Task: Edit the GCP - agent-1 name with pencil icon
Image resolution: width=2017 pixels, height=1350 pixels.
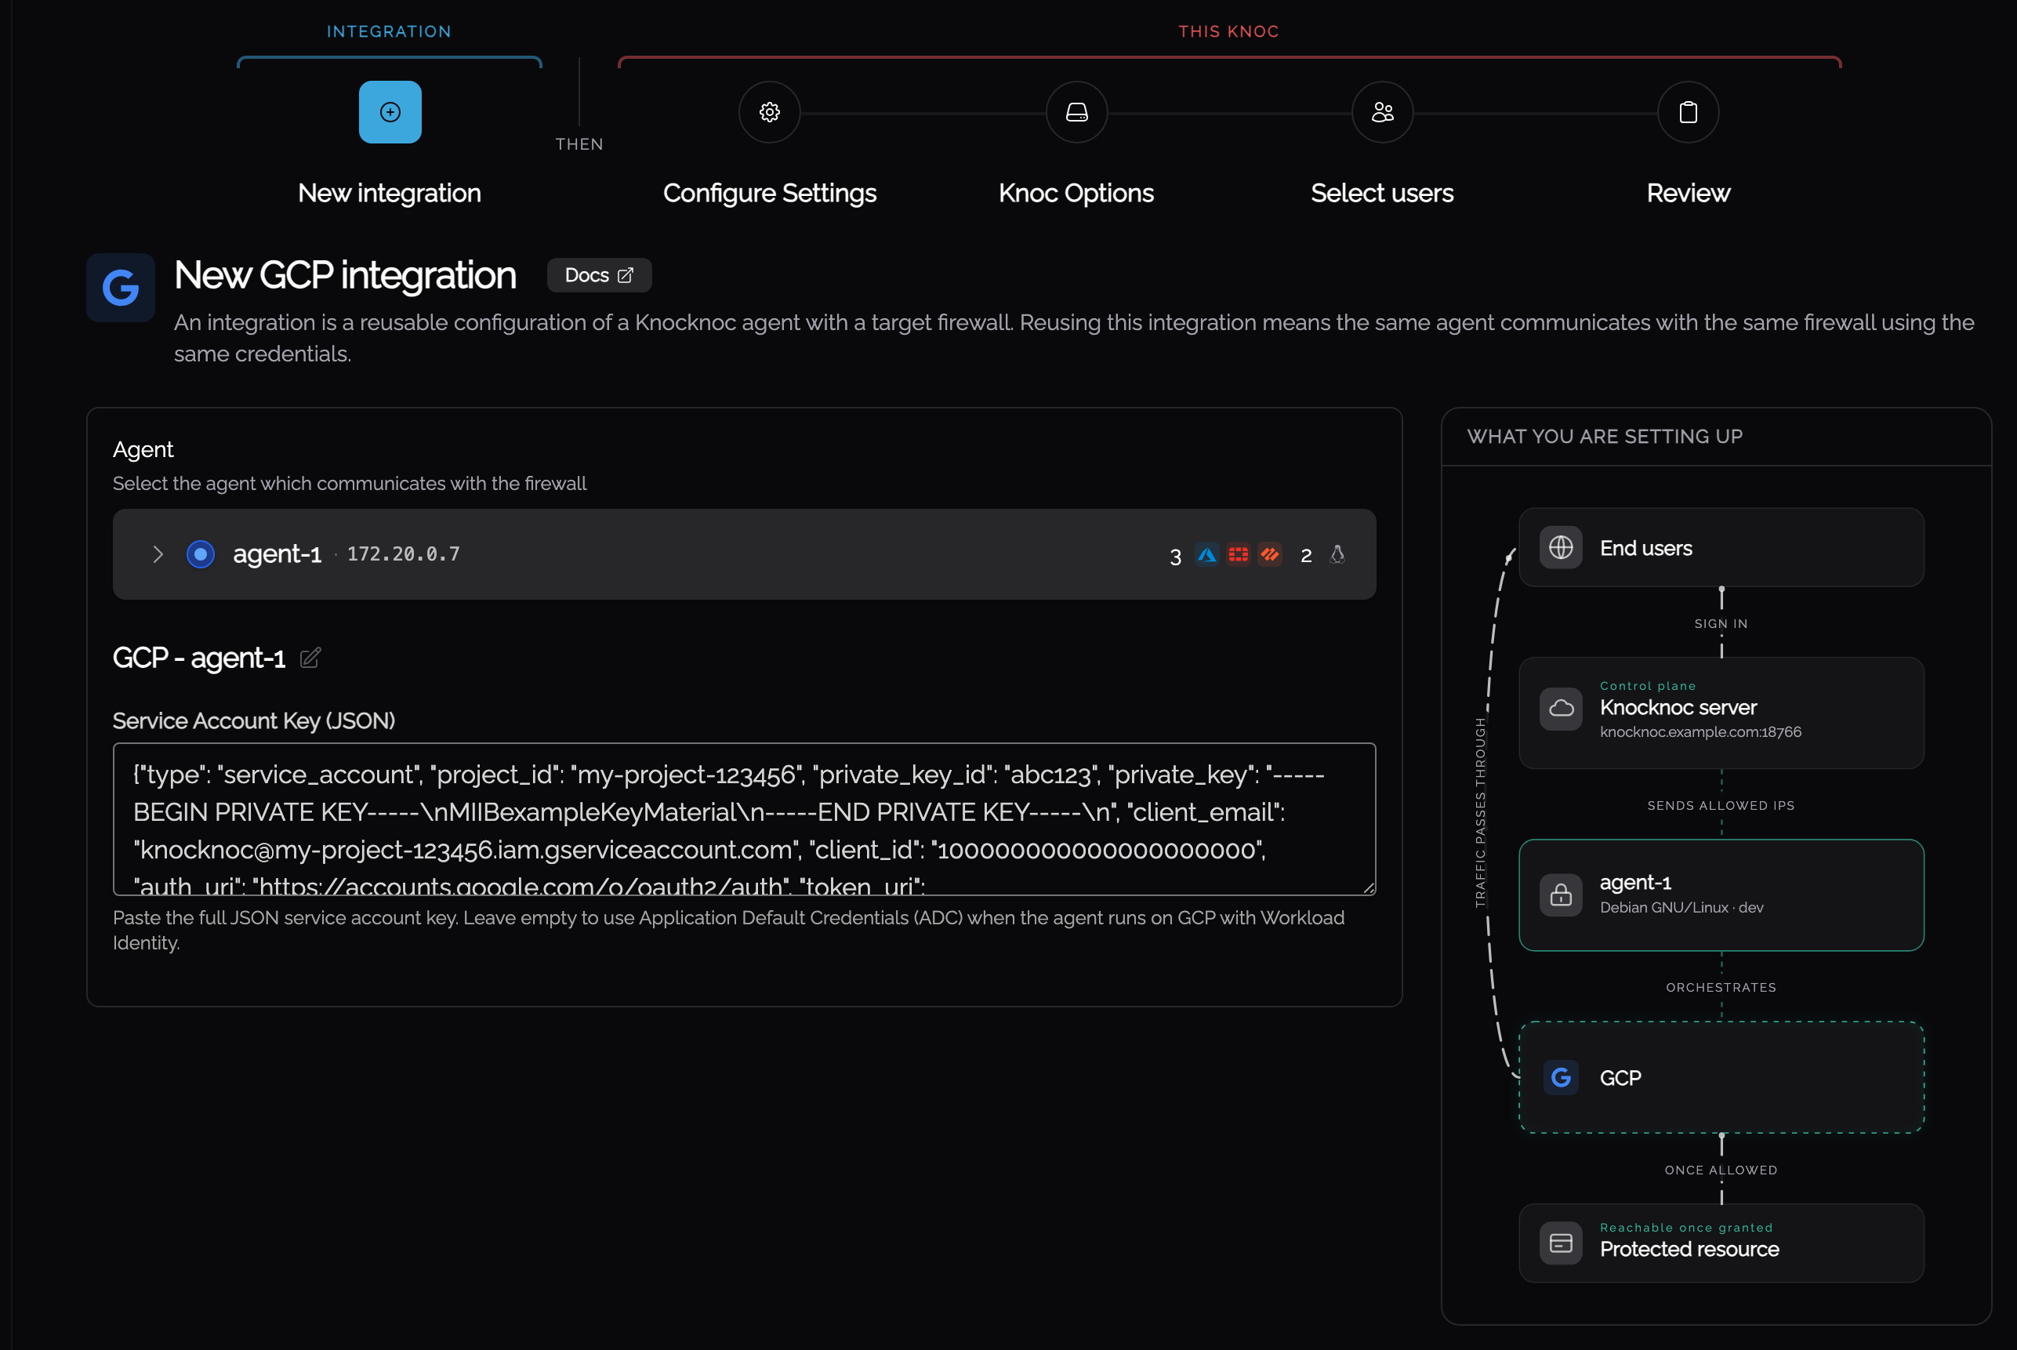Action: 310,659
